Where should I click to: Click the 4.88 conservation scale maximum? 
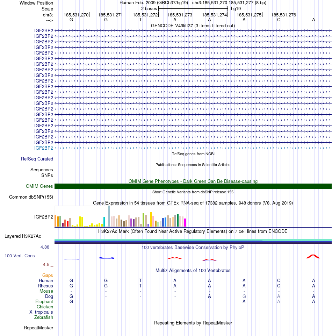point(45,247)
